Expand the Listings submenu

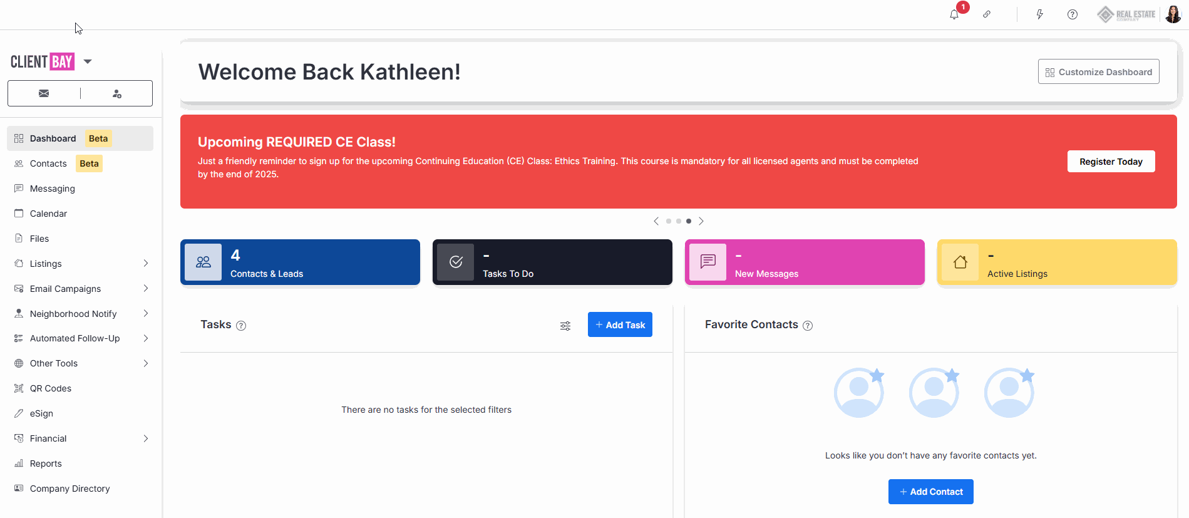145,264
